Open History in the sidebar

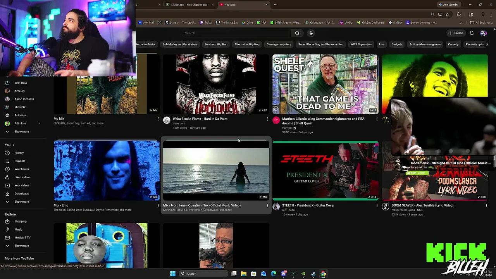click(x=19, y=153)
